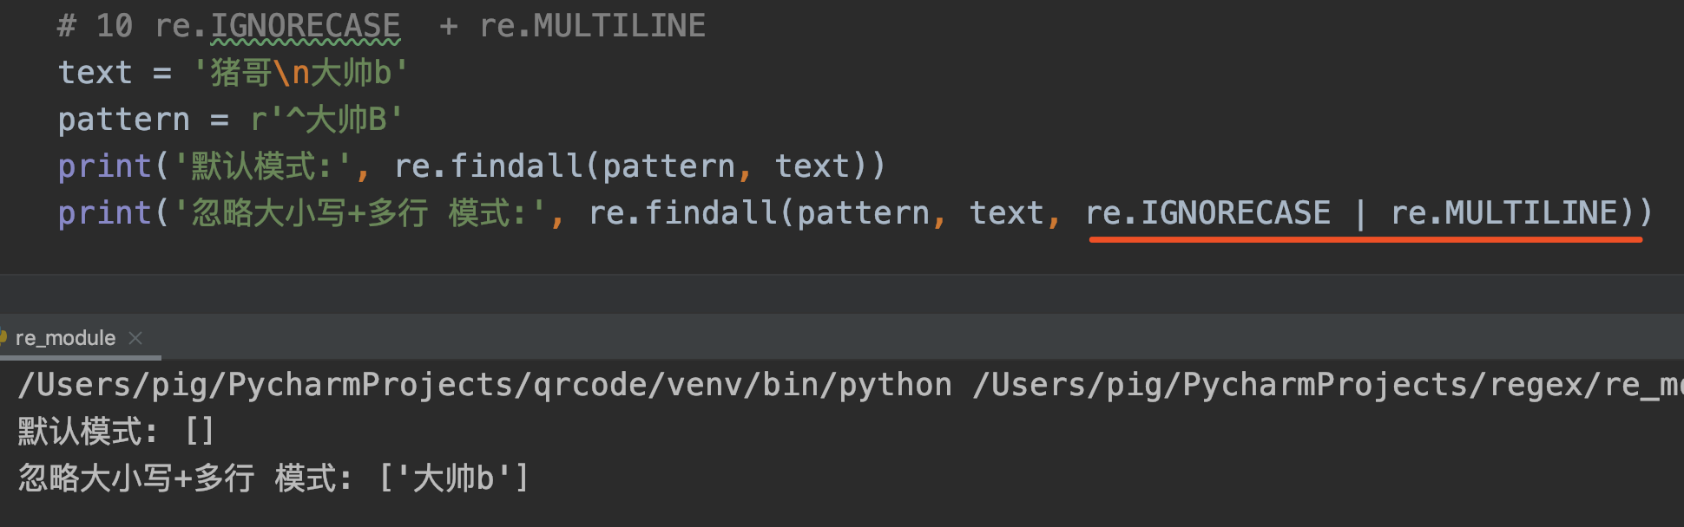The image size is (1684, 527).
Task: Click the ['大帅b'] result in console output
Action: [x=454, y=478]
